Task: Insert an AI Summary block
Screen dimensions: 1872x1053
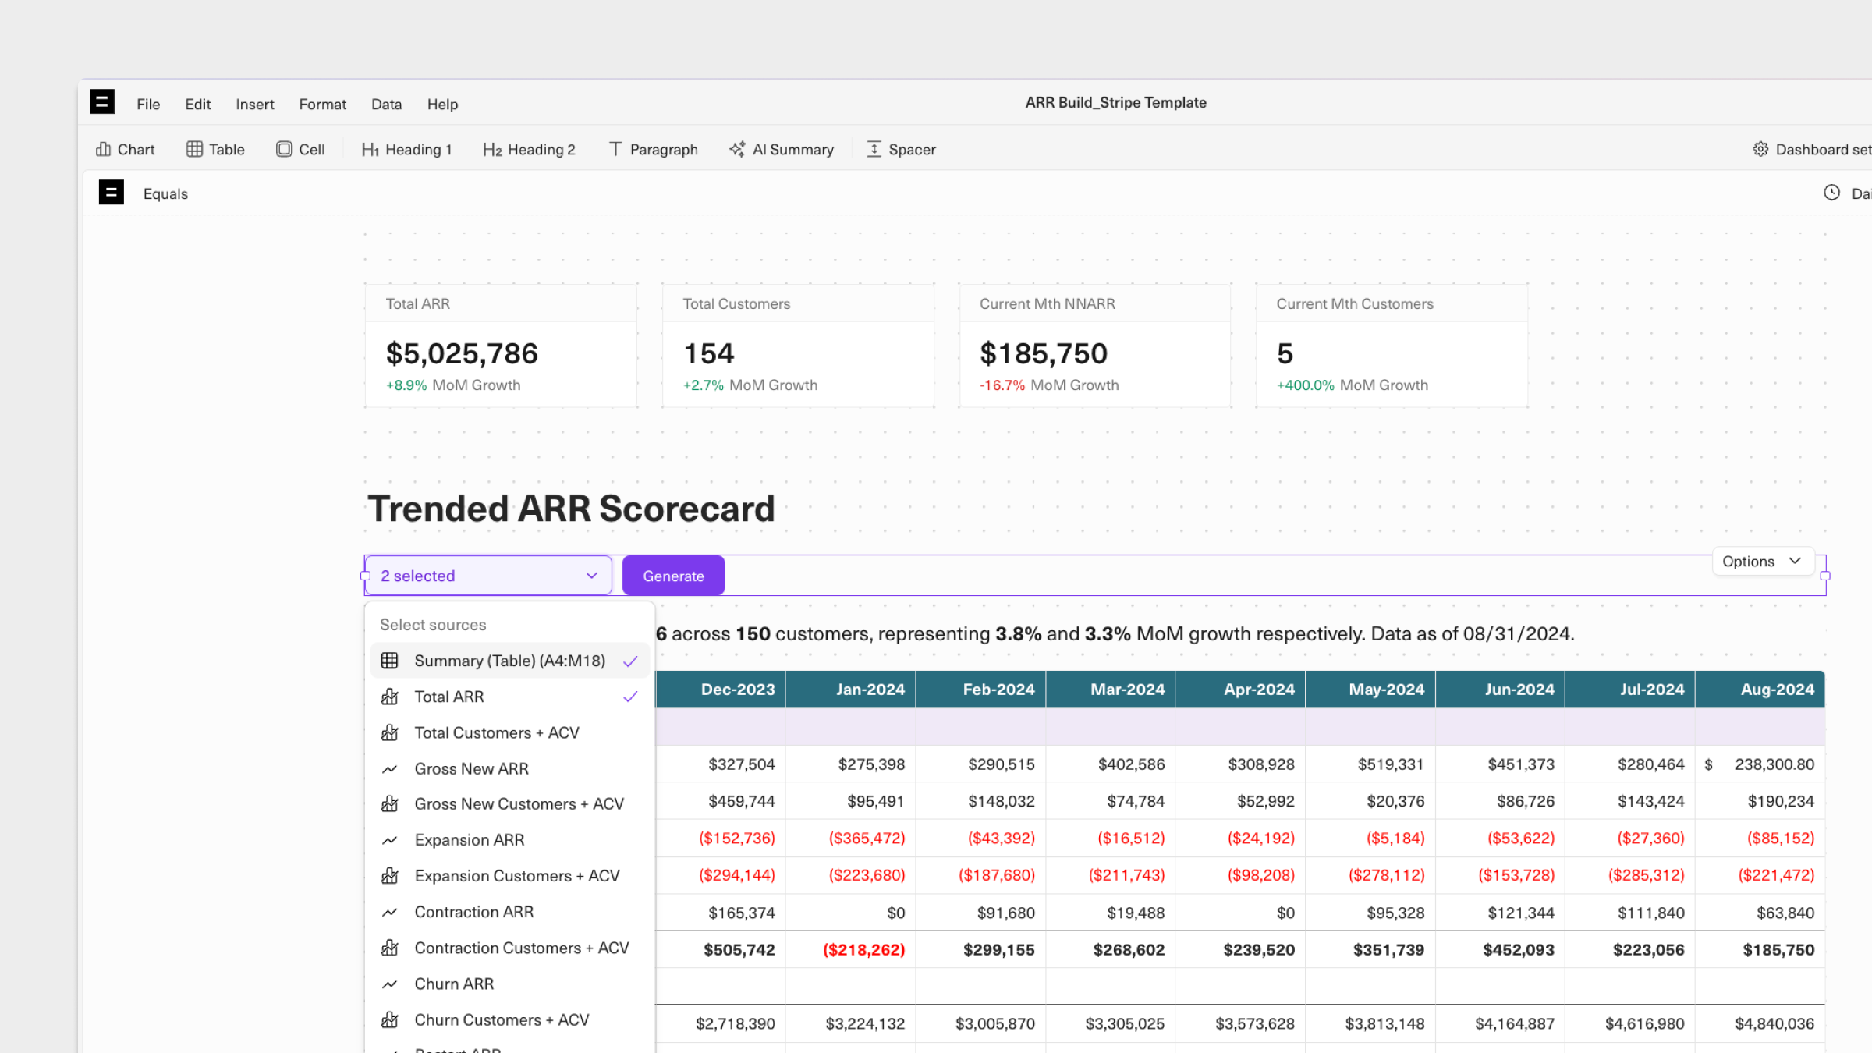Action: [x=781, y=149]
